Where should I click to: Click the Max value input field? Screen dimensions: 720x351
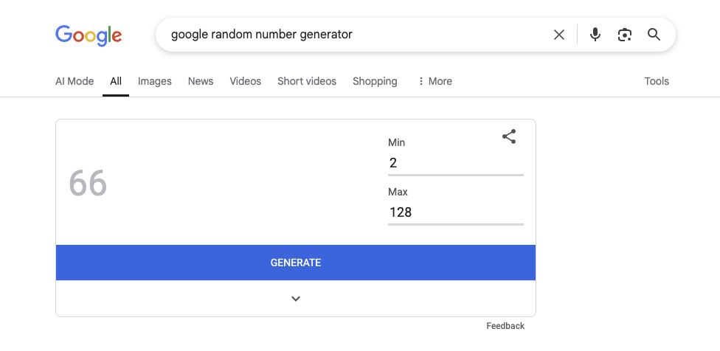[x=455, y=212]
